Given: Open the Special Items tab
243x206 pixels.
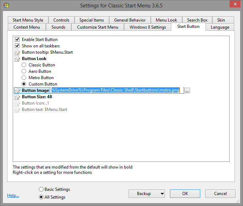Looking at the screenshot, I should click(x=91, y=20).
